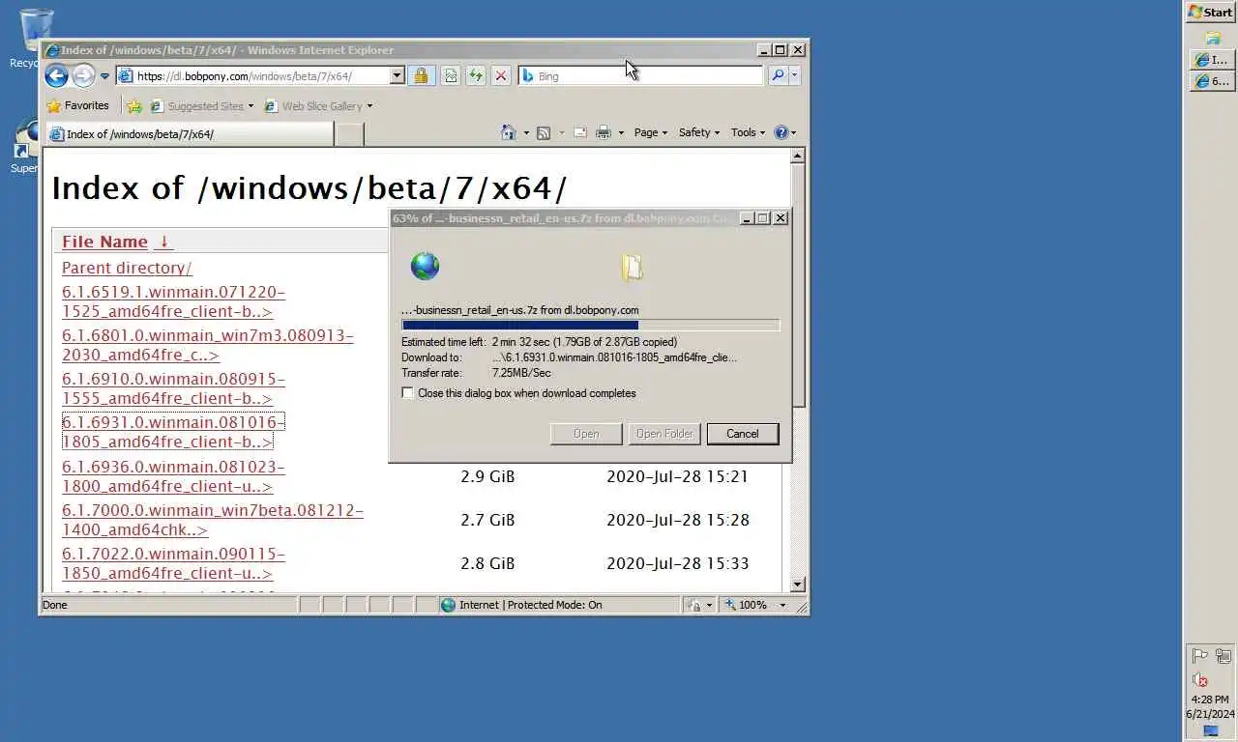1238x742 pixels.
Task: Click the download progress bar
Action: tap(590, 326)
